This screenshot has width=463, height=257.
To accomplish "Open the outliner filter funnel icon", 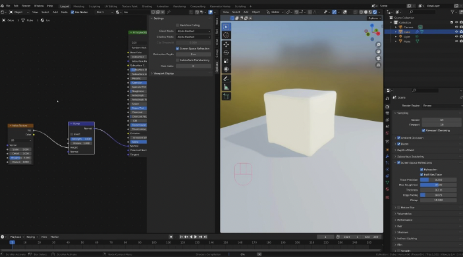I will (x=452, y=12).
